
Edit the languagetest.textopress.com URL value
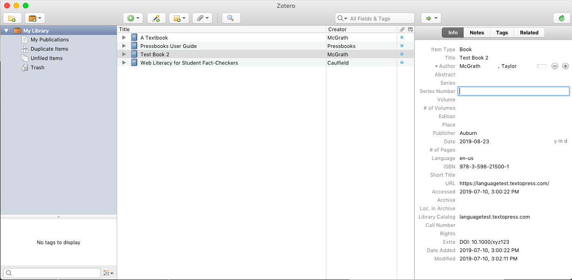tap(504, 183)
